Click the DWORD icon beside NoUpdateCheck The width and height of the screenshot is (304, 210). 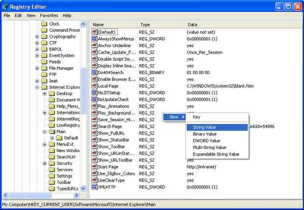click(94, 100)
